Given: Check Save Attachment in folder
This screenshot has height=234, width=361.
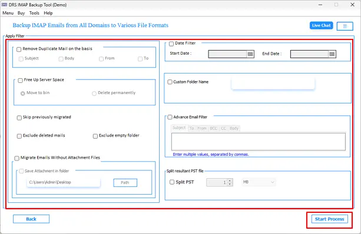Looking at the screenshot, I should 21,171.
